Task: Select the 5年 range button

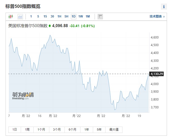Action: (x=99, y=130)
